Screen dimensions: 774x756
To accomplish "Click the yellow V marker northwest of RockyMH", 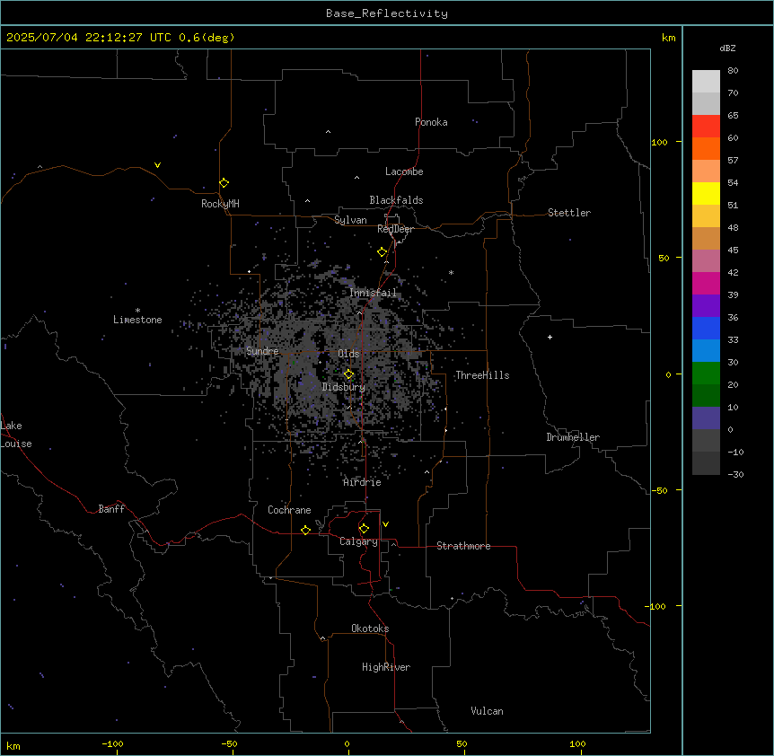I will click(157, 165).
